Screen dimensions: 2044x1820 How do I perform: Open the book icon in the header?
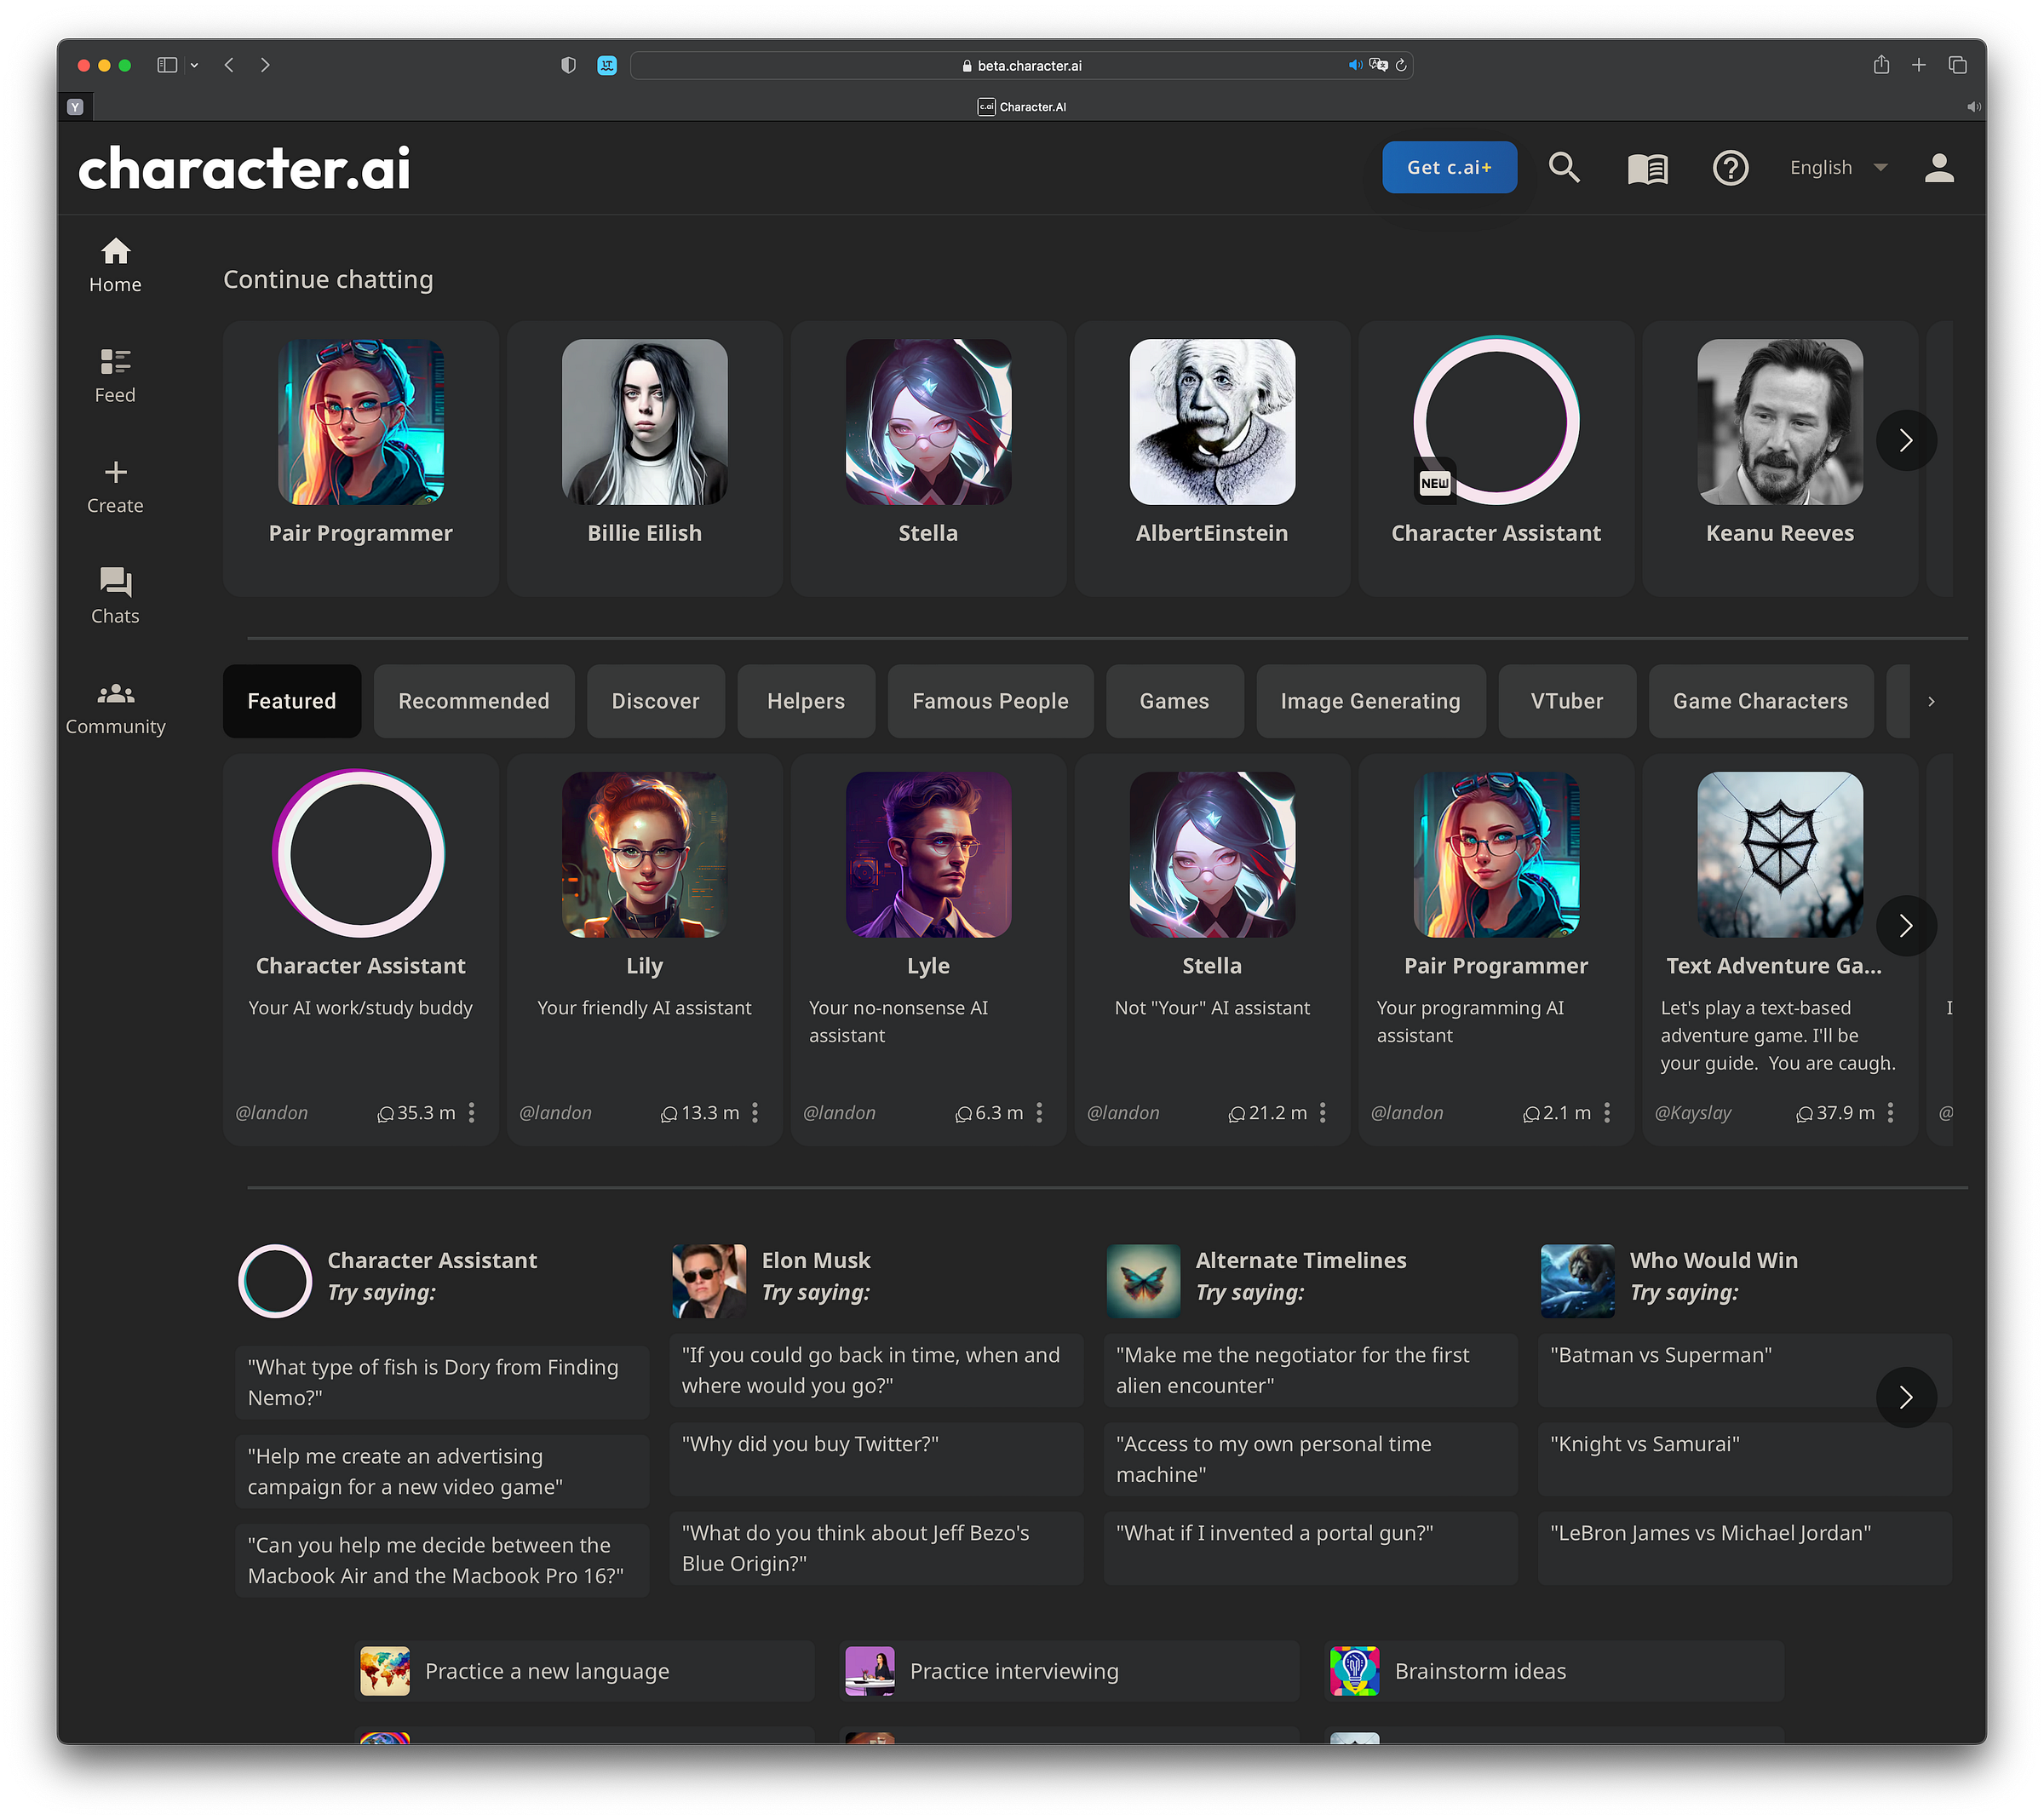coord(1647,168)
